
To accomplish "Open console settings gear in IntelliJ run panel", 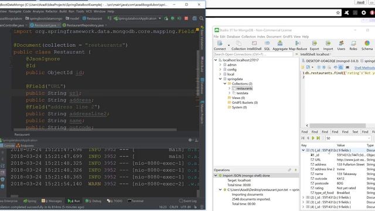I will coord(190,140).
